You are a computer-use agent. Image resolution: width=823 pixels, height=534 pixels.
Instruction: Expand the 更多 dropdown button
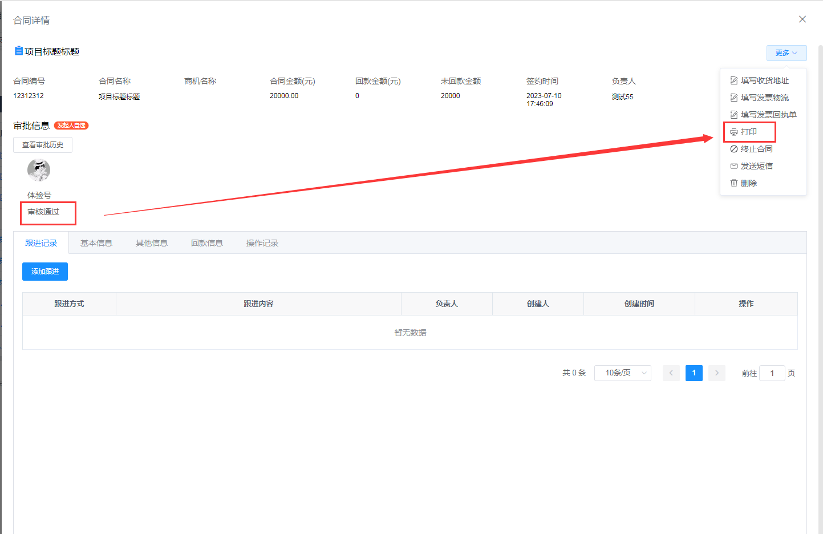[x=786, y=53]
